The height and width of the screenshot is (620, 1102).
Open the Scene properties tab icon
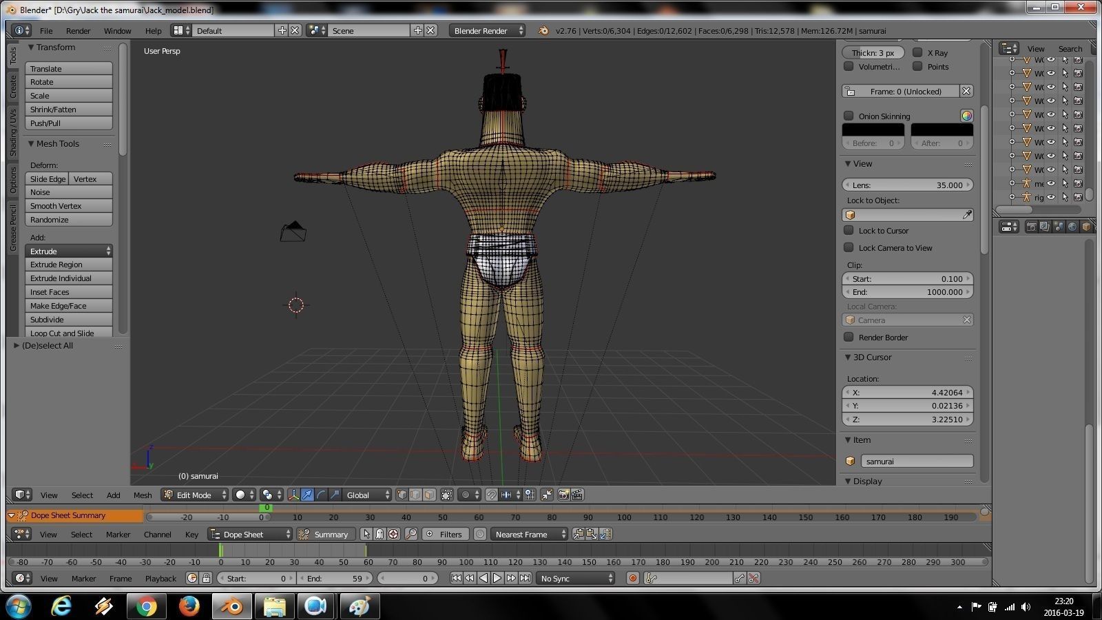coord(1059,227)
